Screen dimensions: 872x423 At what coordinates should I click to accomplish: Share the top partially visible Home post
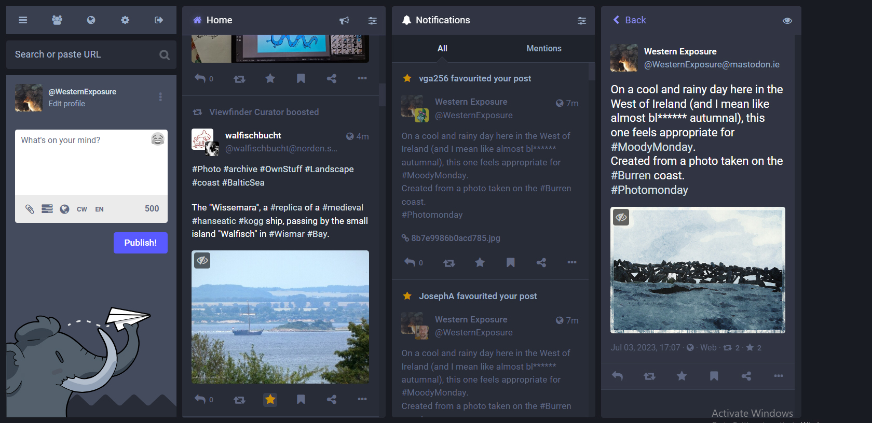(x=332, y=78)
